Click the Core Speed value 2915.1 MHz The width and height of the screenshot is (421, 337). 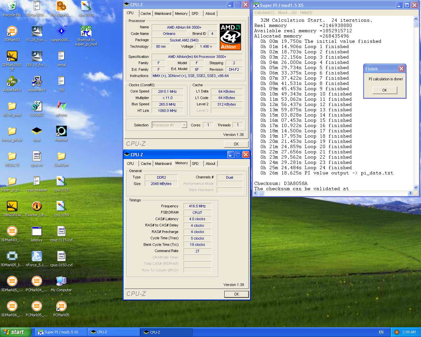(x=167, y=91)
